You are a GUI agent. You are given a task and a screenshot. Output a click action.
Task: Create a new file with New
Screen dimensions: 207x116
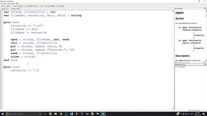(x=9, y=6)
